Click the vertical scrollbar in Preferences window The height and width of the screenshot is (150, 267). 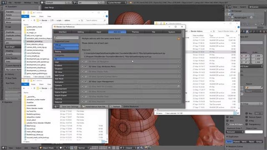pos(183,66)
